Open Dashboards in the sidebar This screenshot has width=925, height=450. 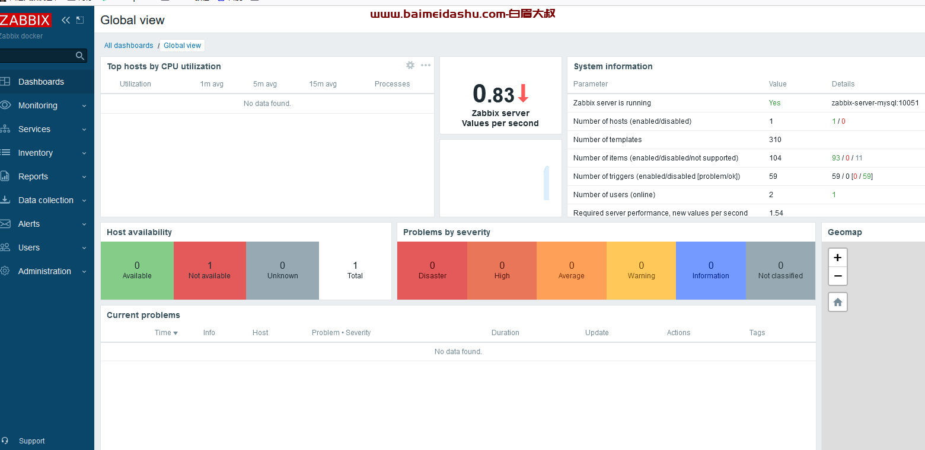coord(47,82)
